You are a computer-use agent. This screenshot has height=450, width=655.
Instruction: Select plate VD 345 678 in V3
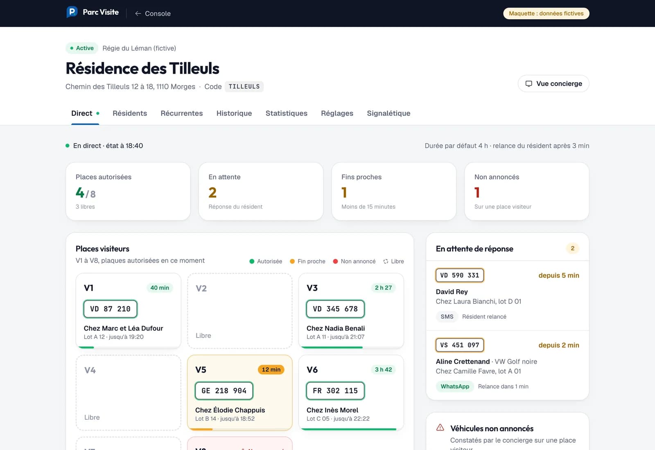[335, 309]
